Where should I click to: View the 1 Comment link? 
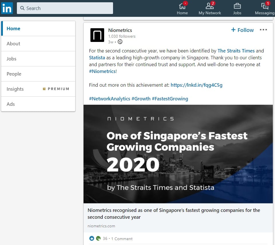coord(122,239)
